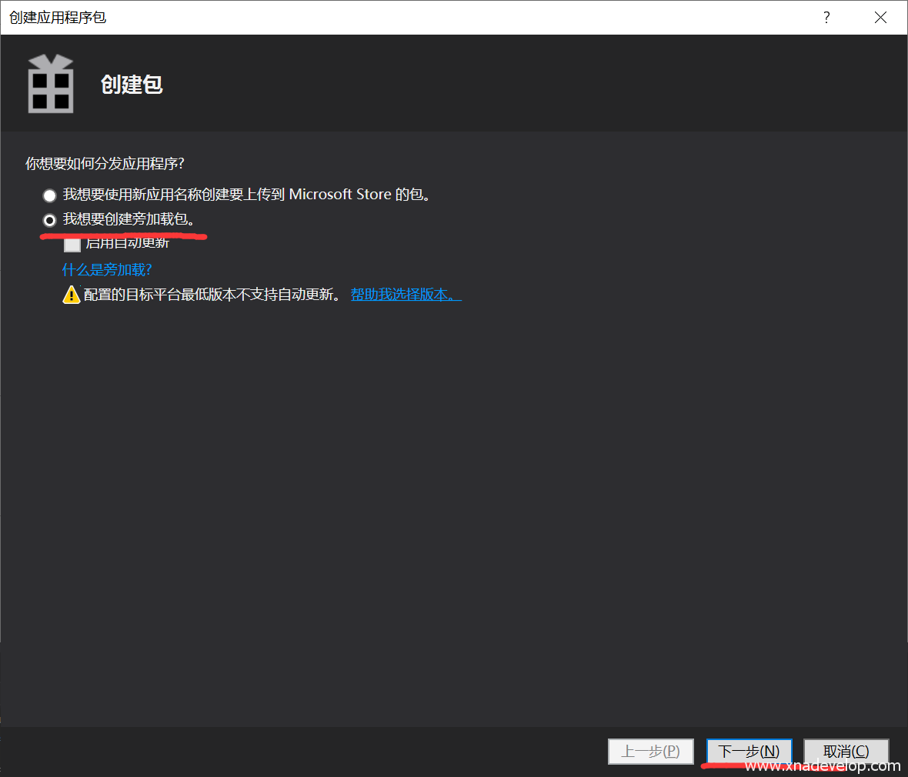Click the yellow warning triangle icon
The image size is (908, 777).
click(x=72, y=295)
